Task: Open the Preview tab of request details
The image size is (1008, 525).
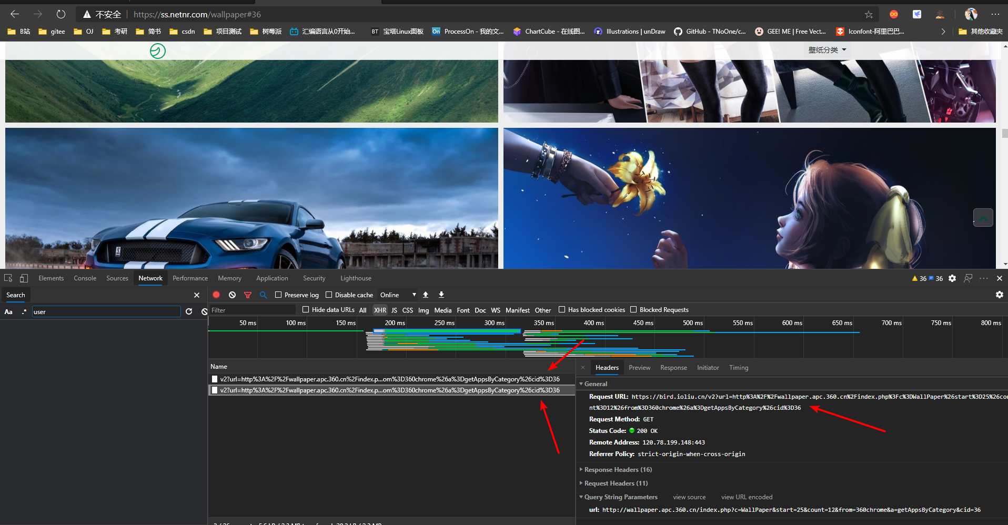Action: 639,368
